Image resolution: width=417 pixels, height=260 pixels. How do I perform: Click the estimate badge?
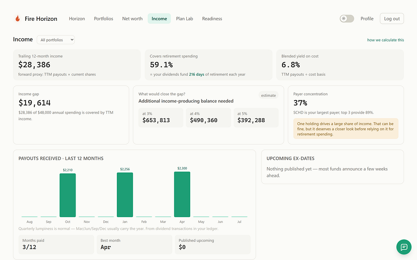(268, 95)
